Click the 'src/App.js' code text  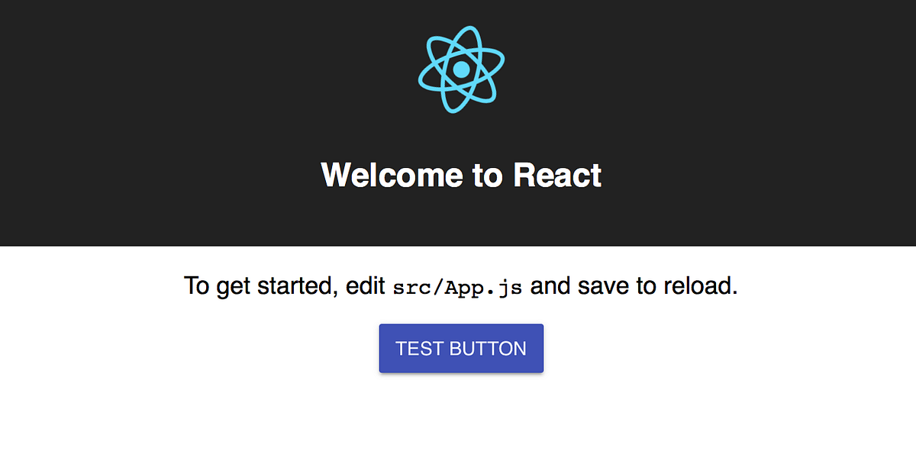458,286
